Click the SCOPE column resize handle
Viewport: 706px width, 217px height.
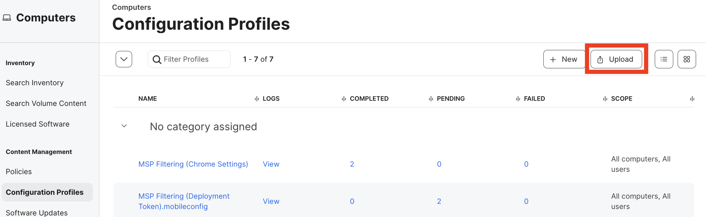(x=605, y=99)
